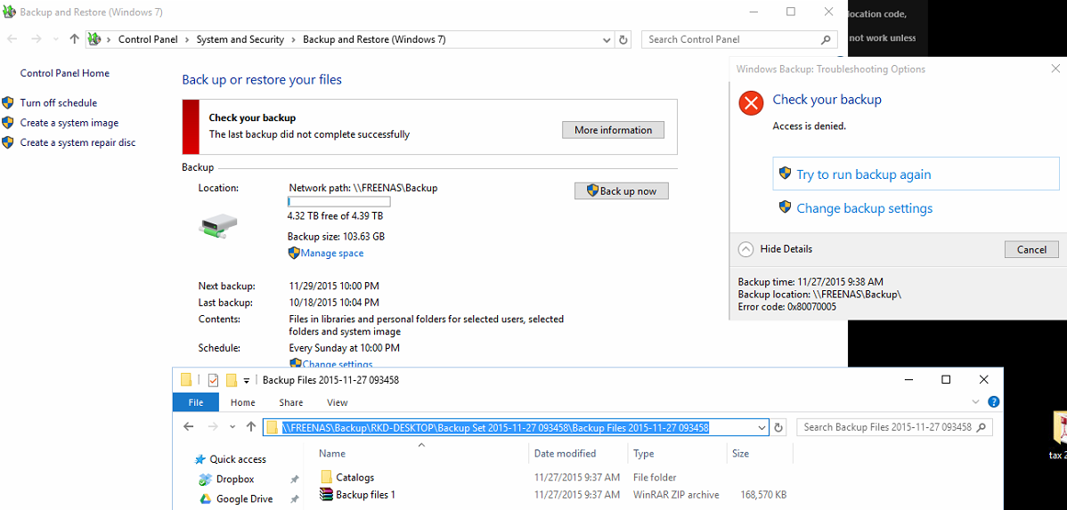The width and height of the screenshot is (1067, 510).
Task: Click shield icon beside Turn off schedule
Action: pos(8,102)
